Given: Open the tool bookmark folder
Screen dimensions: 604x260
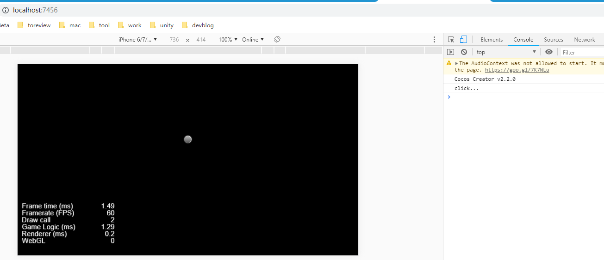Looking at the screenshot, I should [99, 25].
